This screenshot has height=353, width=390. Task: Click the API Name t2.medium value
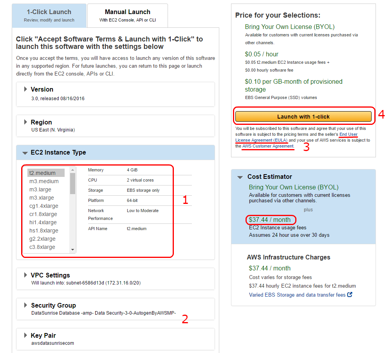[137, 229]
